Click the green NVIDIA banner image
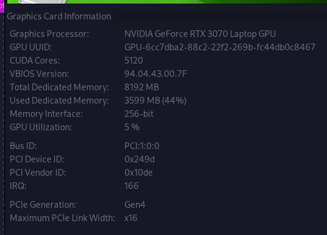 coord(167,2)
